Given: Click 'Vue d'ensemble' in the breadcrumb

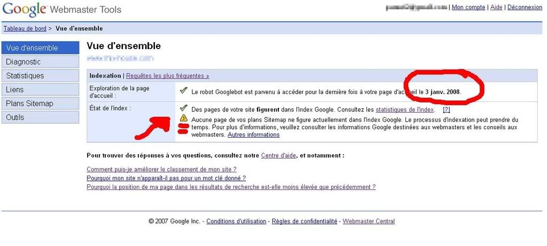Looking at the screenshot, I should click(79, 29).
